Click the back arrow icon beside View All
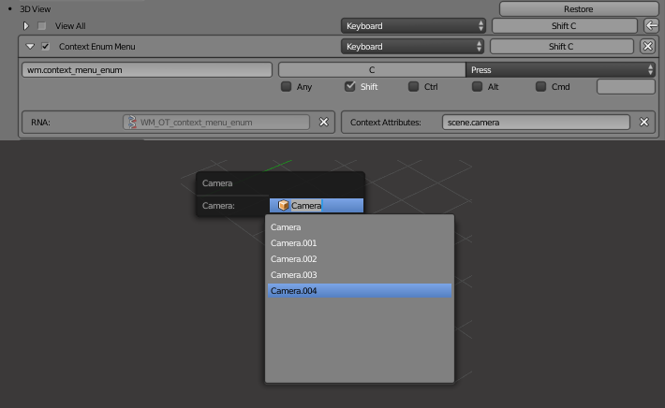Viewport: 665px width, 408px height. tap(651, 26)
